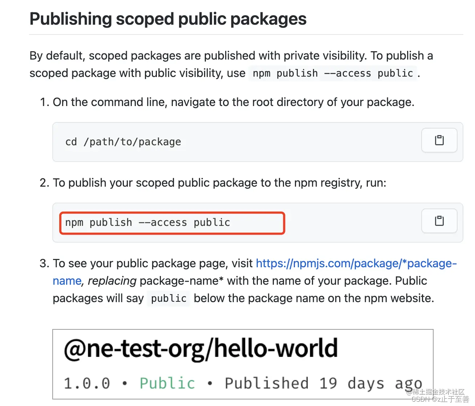
Task: Copy the npm publish --access public command
Action: [439, 221]
